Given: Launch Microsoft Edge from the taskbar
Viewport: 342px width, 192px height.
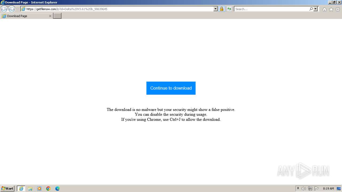Looking at the screenshot, I should 57,189.
